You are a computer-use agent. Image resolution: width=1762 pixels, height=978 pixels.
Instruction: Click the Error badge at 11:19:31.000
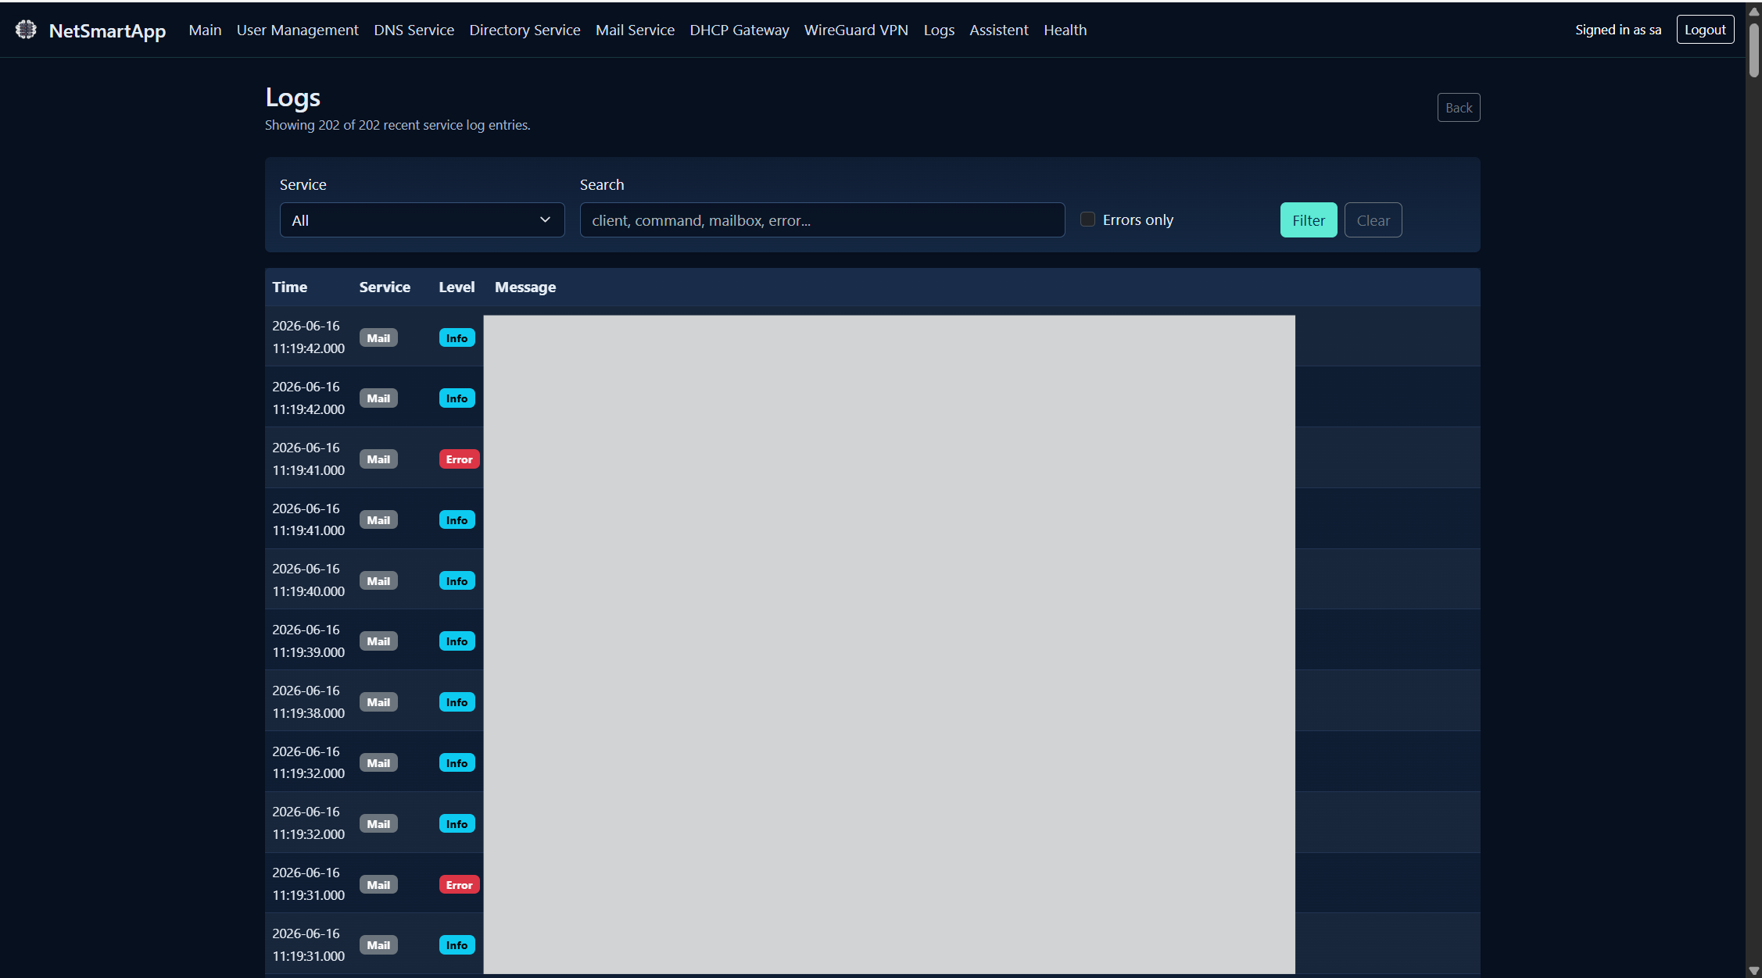pyautogui.click(x=459, y=885)
